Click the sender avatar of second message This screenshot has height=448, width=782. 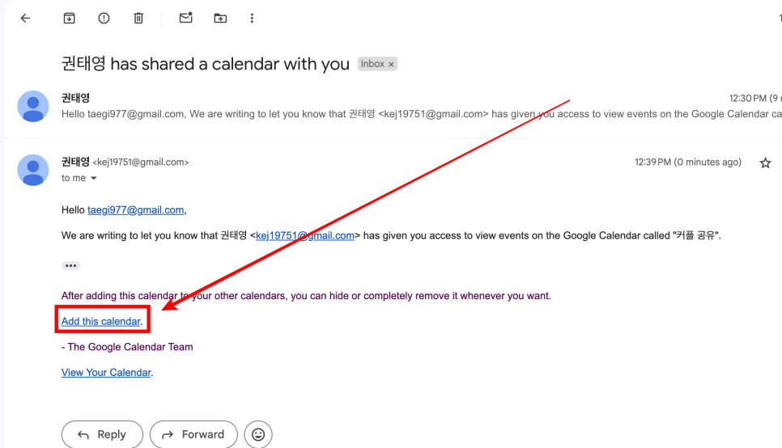click(33, 170)
